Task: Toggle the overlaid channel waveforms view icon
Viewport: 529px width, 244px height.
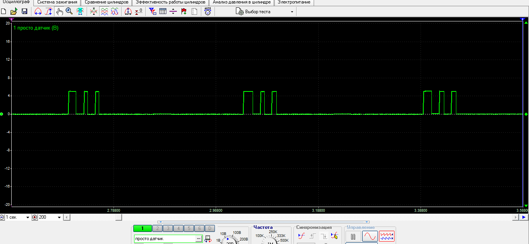Action: (x=114, y=12)
